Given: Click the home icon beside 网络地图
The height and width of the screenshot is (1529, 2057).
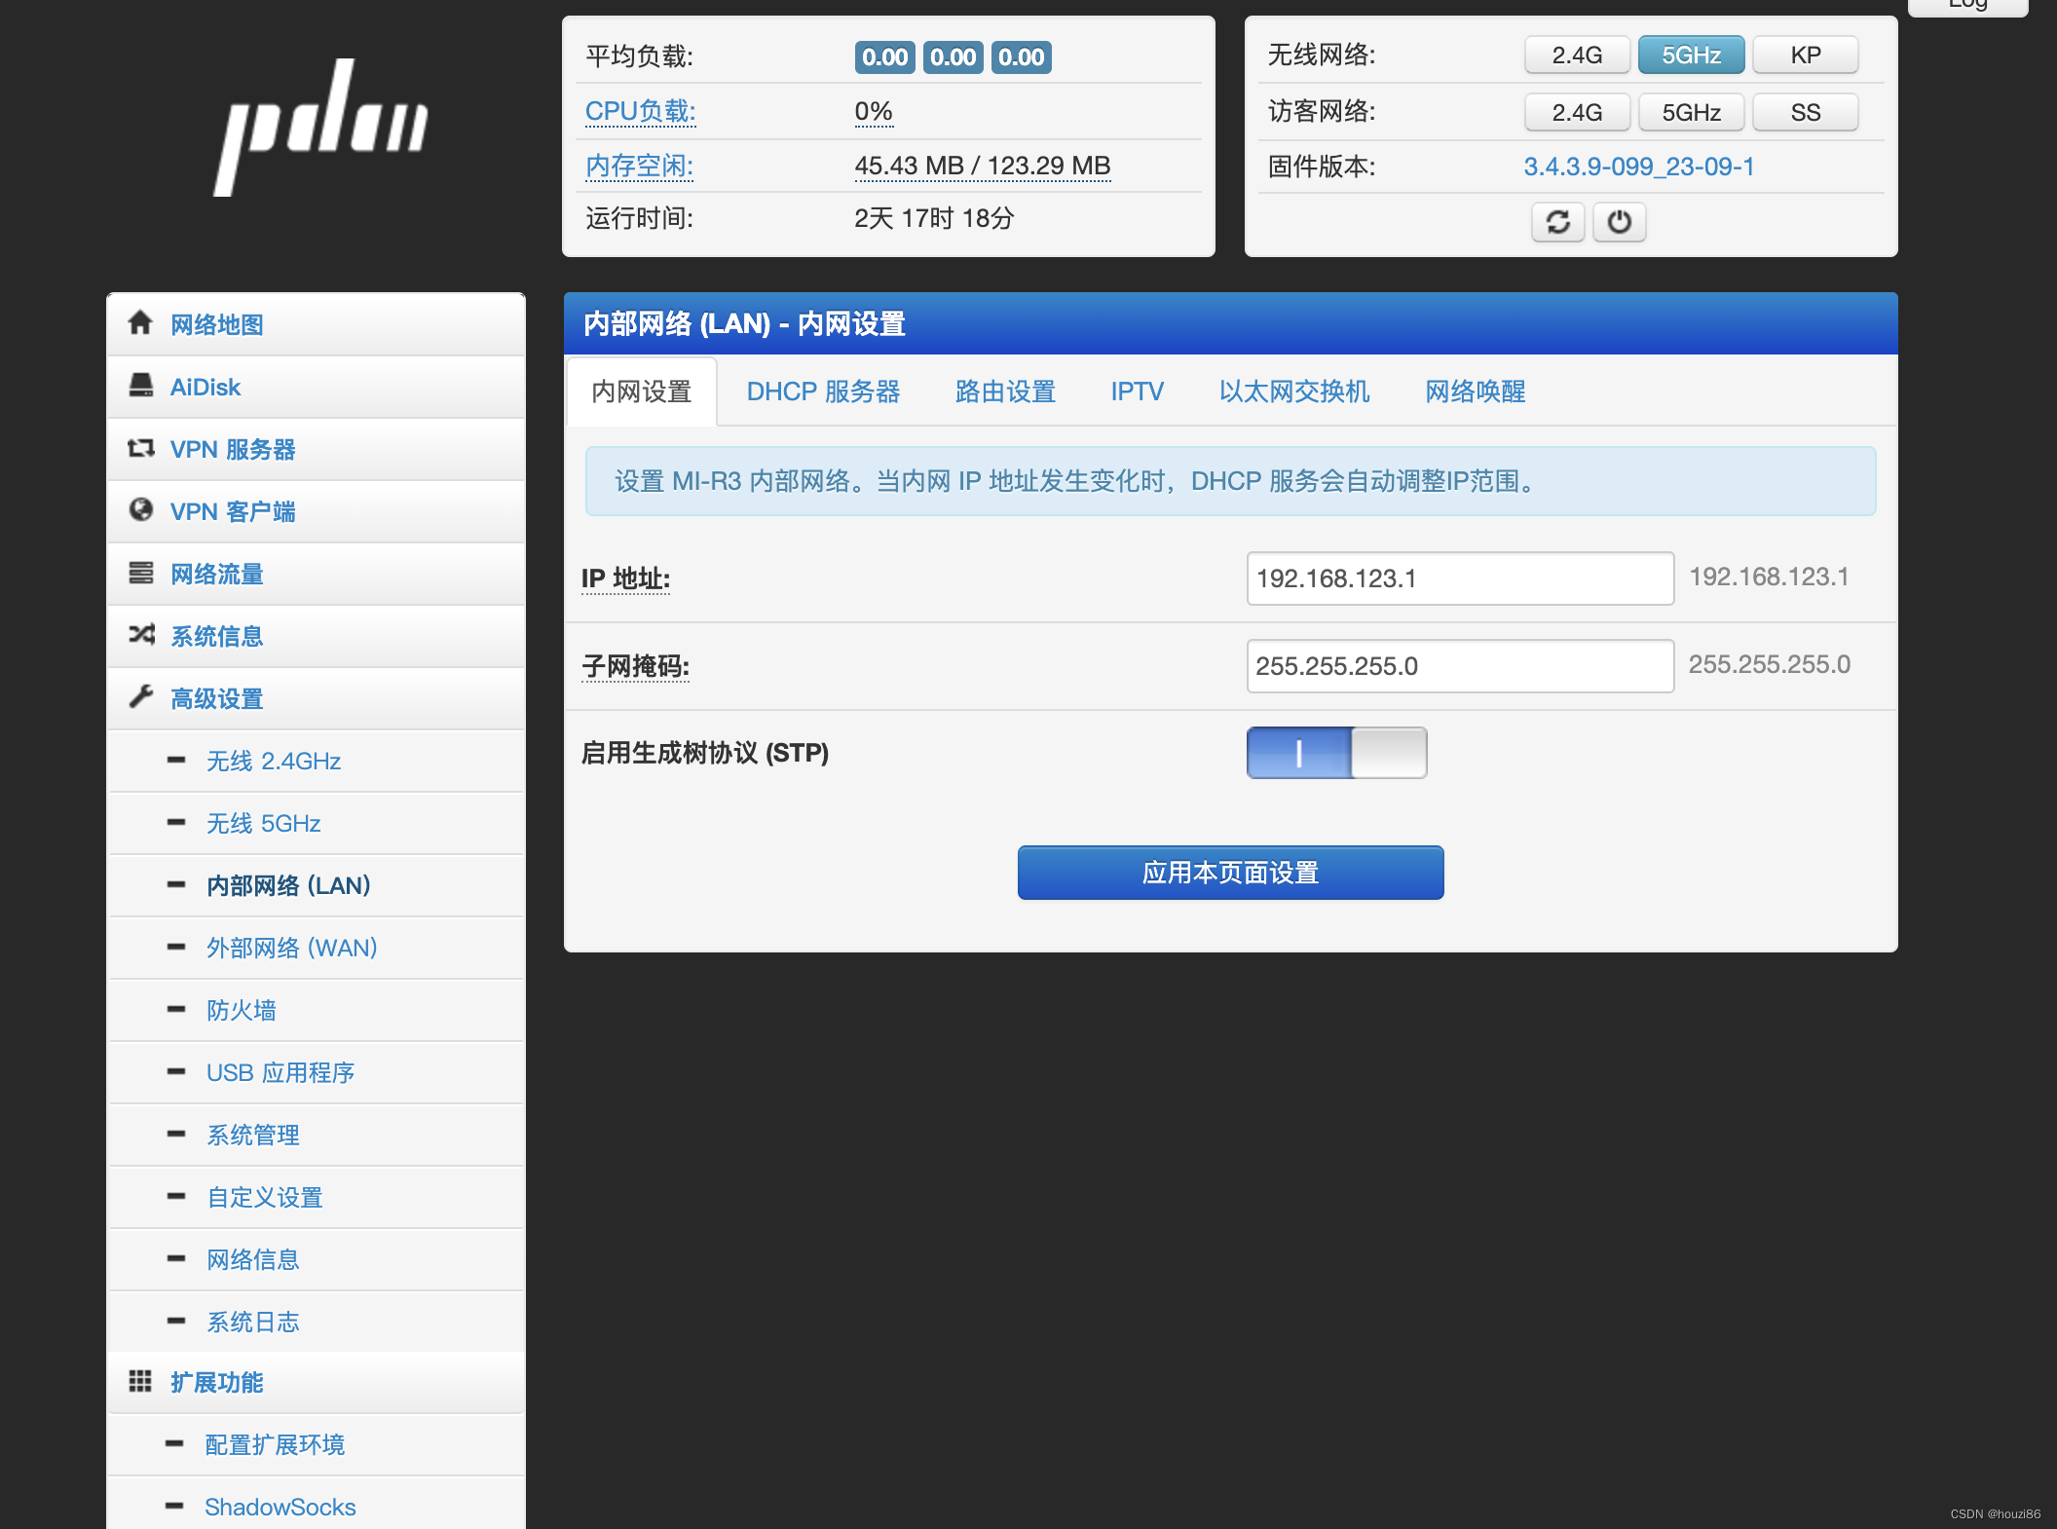Looking at the screenshot, I should click(140, 323).
